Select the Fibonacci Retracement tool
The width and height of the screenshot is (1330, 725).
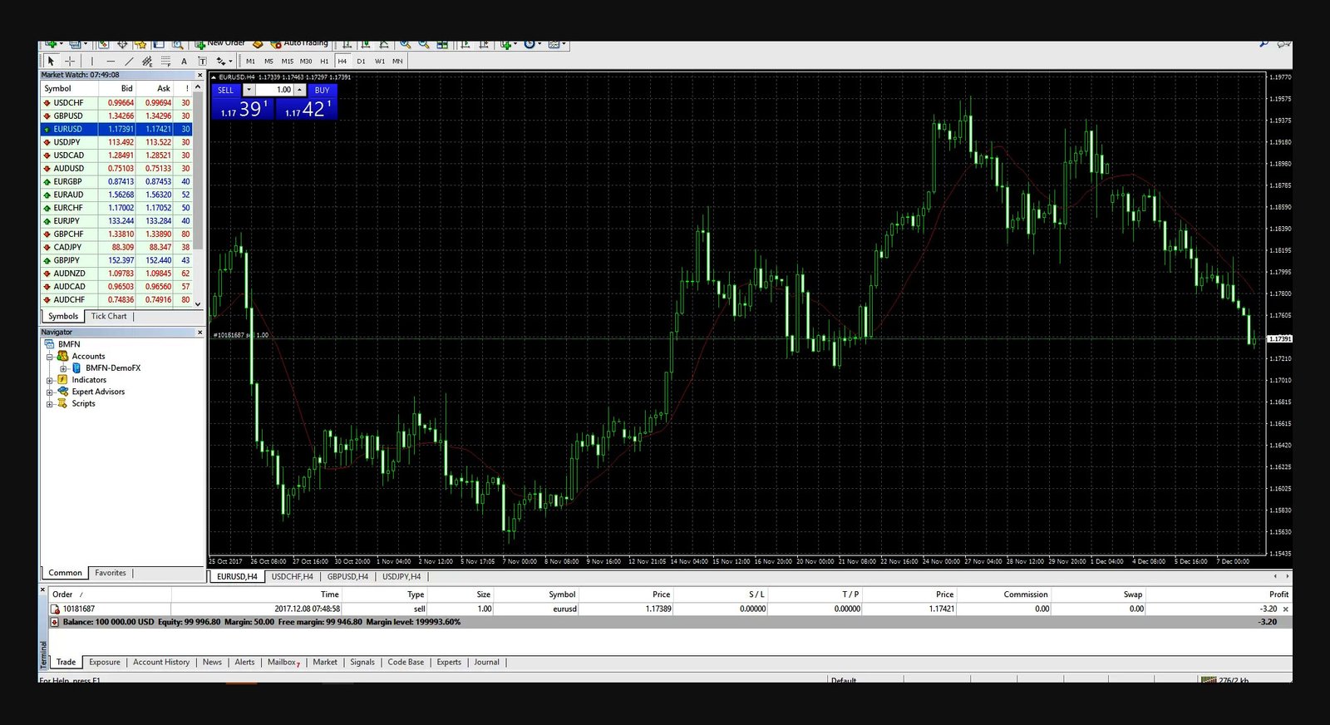[x=165, y=61]
